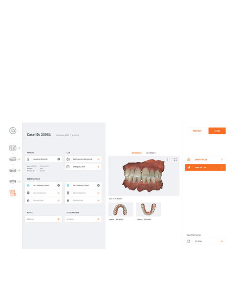Collapse the first Anatomy Crown restoration

click(x=59, y=185)
